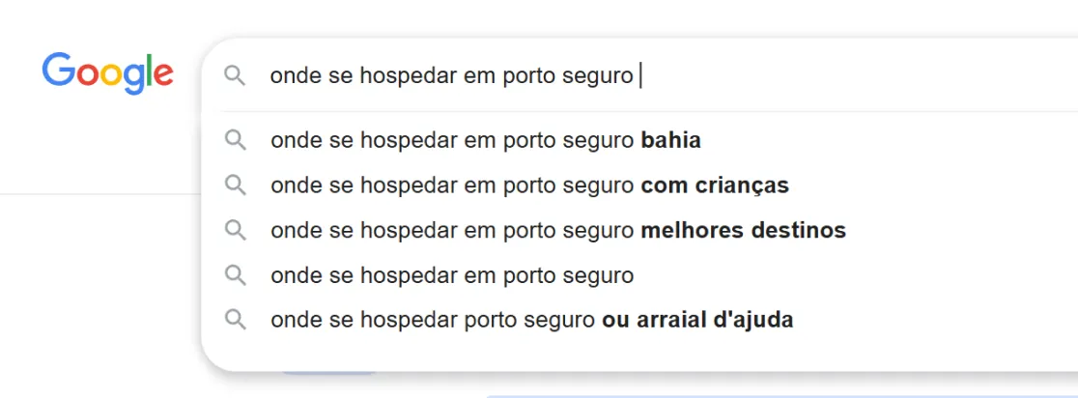1078x398 pixels.
Task: Click the magnifier icon inside the search field
Action: tap(235, 75)
